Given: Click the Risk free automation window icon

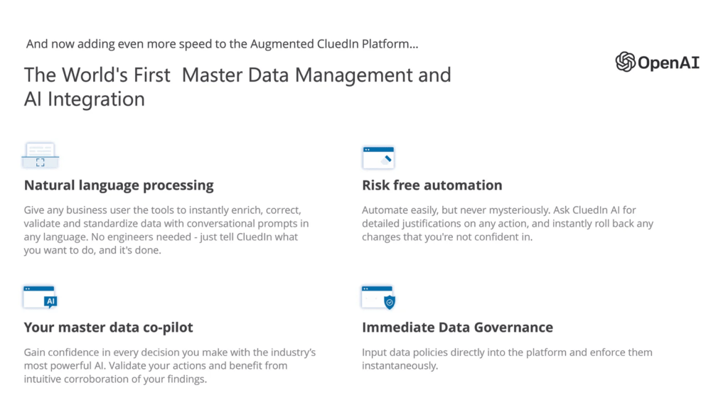Looking at the screenshot, I should (x=378, y=157).
